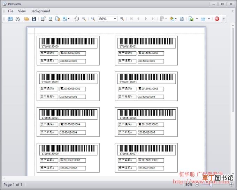This screenshot has height=190, width=237.
Task: Open a document with the folder icon
Action: (26, 19)
